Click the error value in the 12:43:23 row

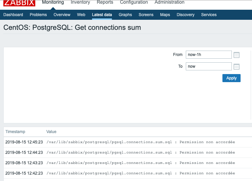141,163
